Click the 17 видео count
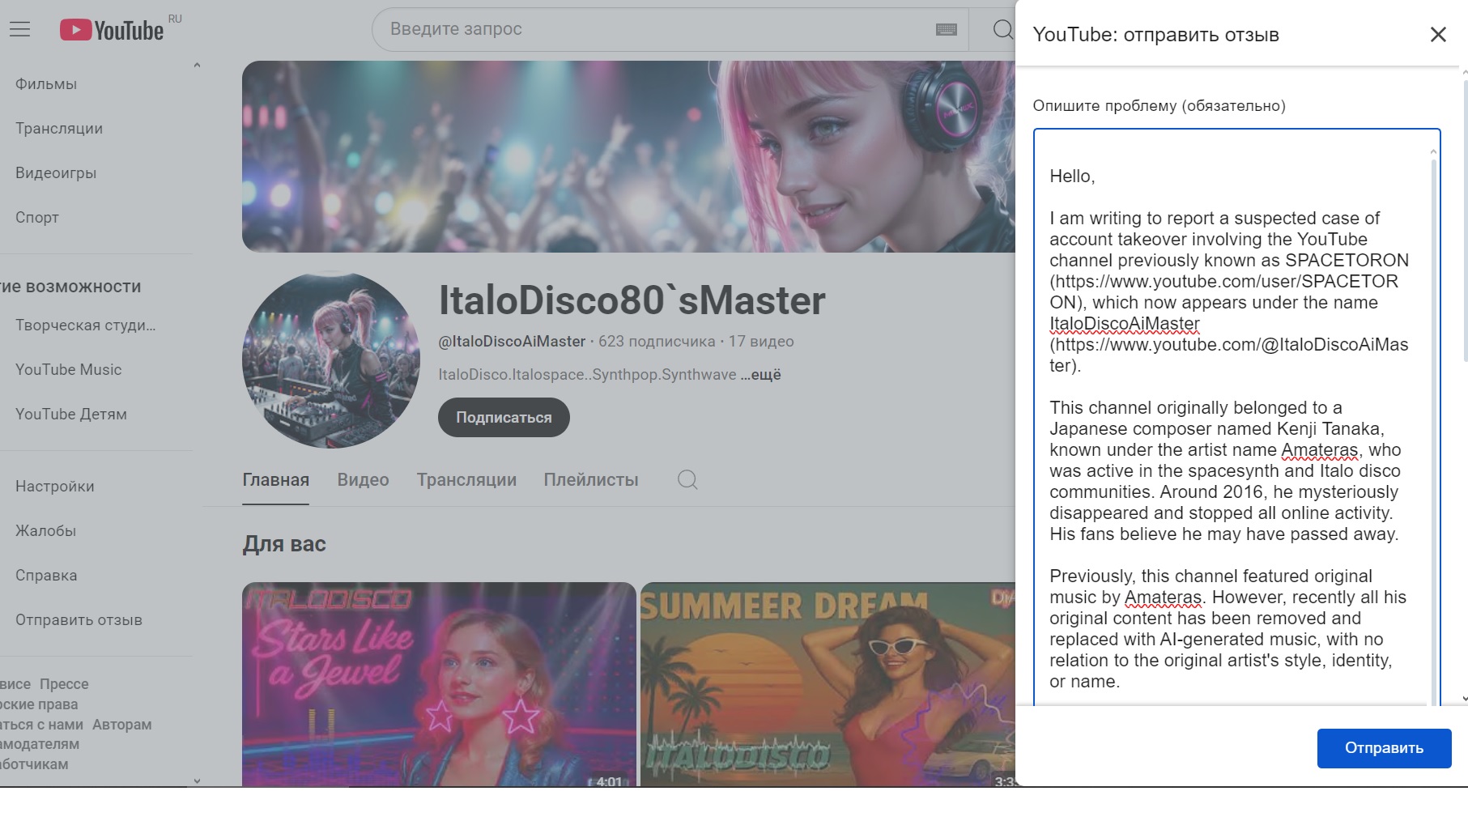 pos(761,342)
